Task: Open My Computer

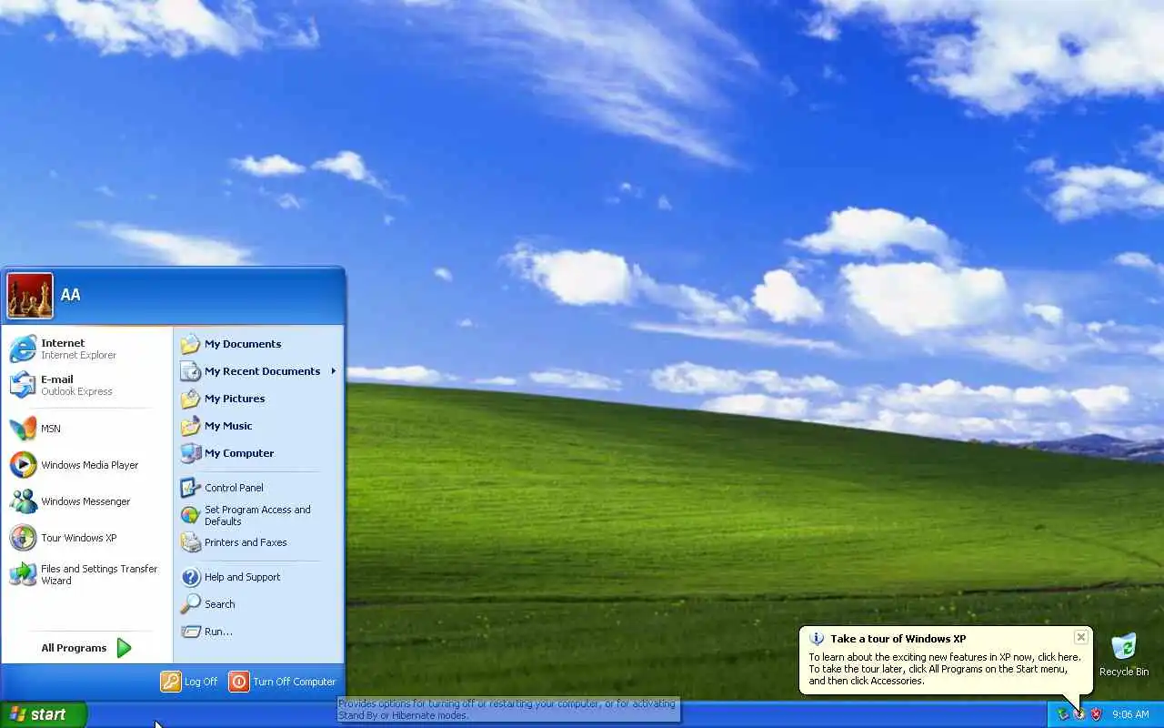Action: pyautogui.click(x=258, y=453)
